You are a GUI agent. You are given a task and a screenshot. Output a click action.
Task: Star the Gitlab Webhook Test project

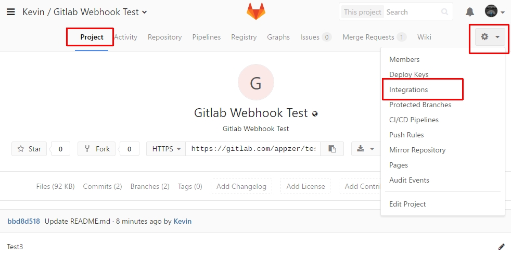(29, 149)
